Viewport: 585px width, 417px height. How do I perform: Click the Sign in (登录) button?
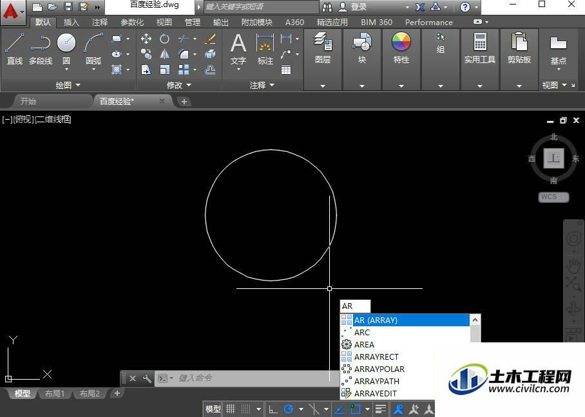click(x=352, y=6)
